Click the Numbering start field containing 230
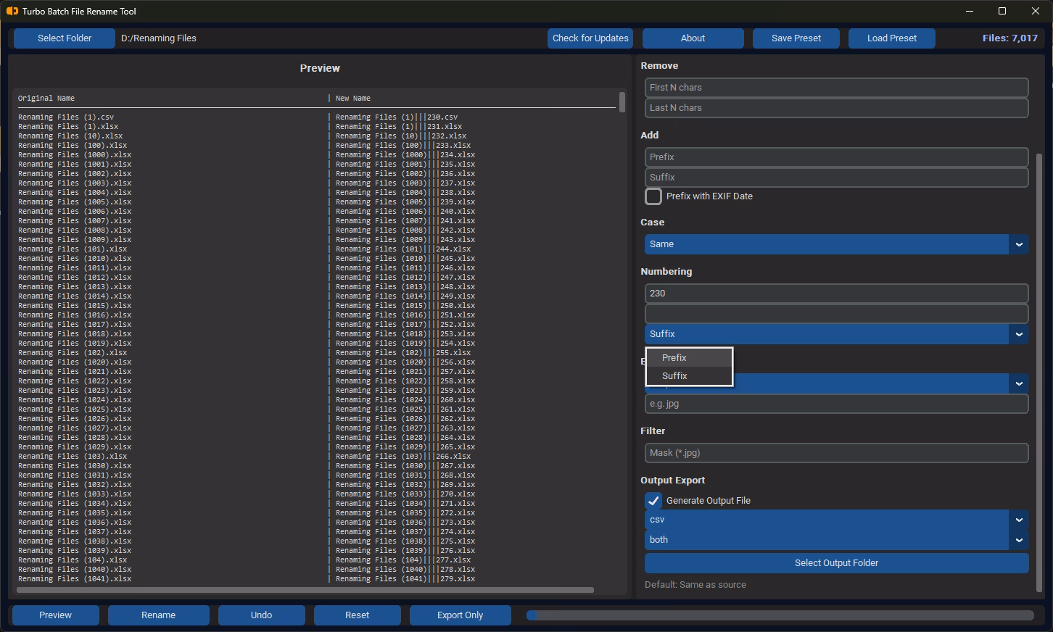1053x632 pixels. click(836, 294)
